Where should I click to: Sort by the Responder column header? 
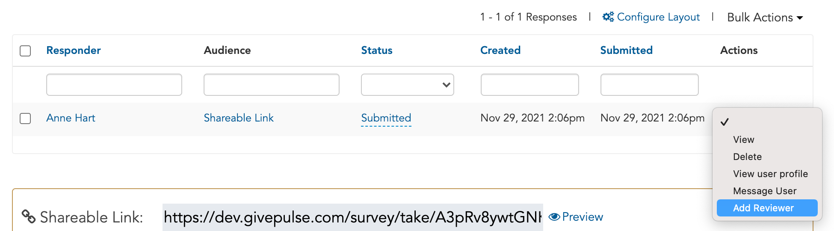pyautogui.click(x=74, y=50)
